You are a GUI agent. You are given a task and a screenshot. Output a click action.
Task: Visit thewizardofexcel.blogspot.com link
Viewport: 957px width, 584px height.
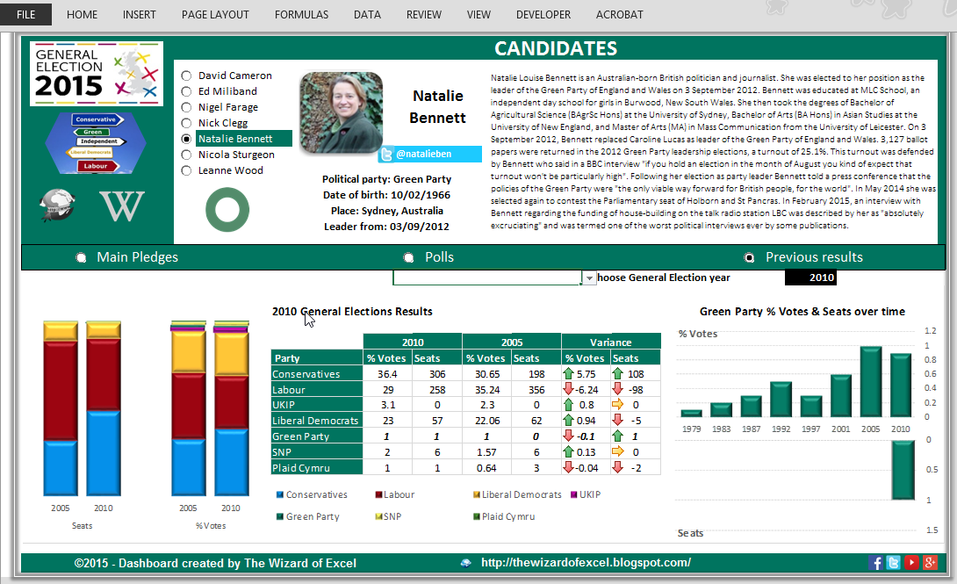[585, 563]
